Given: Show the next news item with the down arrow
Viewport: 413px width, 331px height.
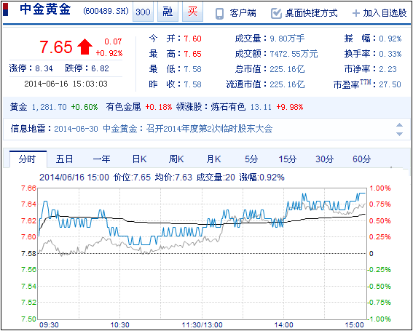Looking at the screenshot, I should point(400,134).
